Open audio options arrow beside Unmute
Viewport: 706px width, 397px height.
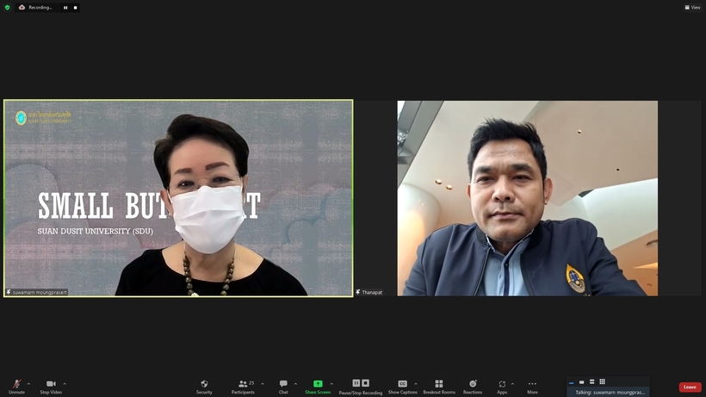28,384
